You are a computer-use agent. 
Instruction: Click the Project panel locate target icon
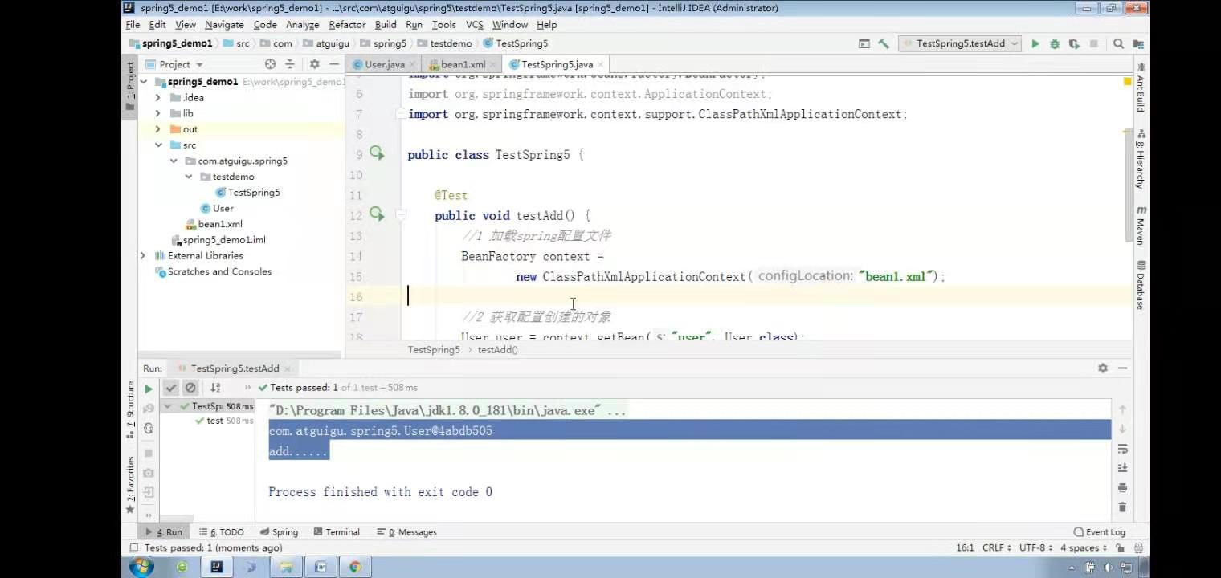pyautogui.click(x=270, y=64)
